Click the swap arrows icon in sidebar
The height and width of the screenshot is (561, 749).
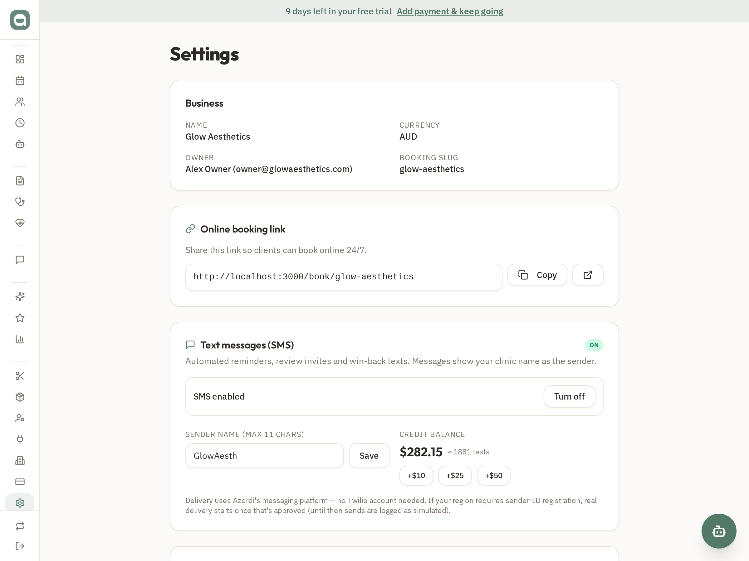[20, 526]
